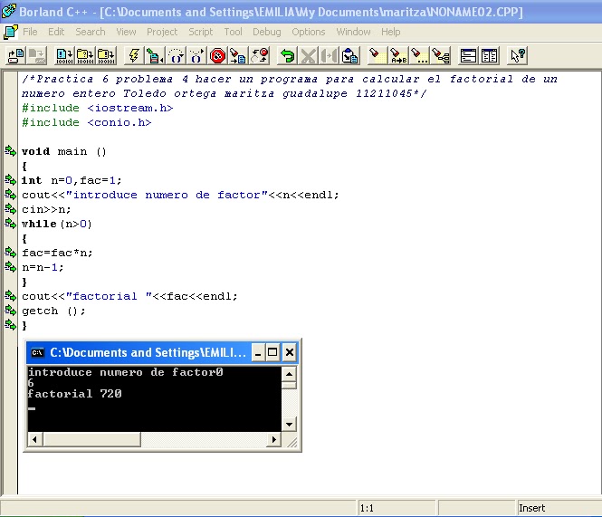Screen dimensions: 602x517
Task: Click the cout "factorial " code line
Action: click(129, 296)
